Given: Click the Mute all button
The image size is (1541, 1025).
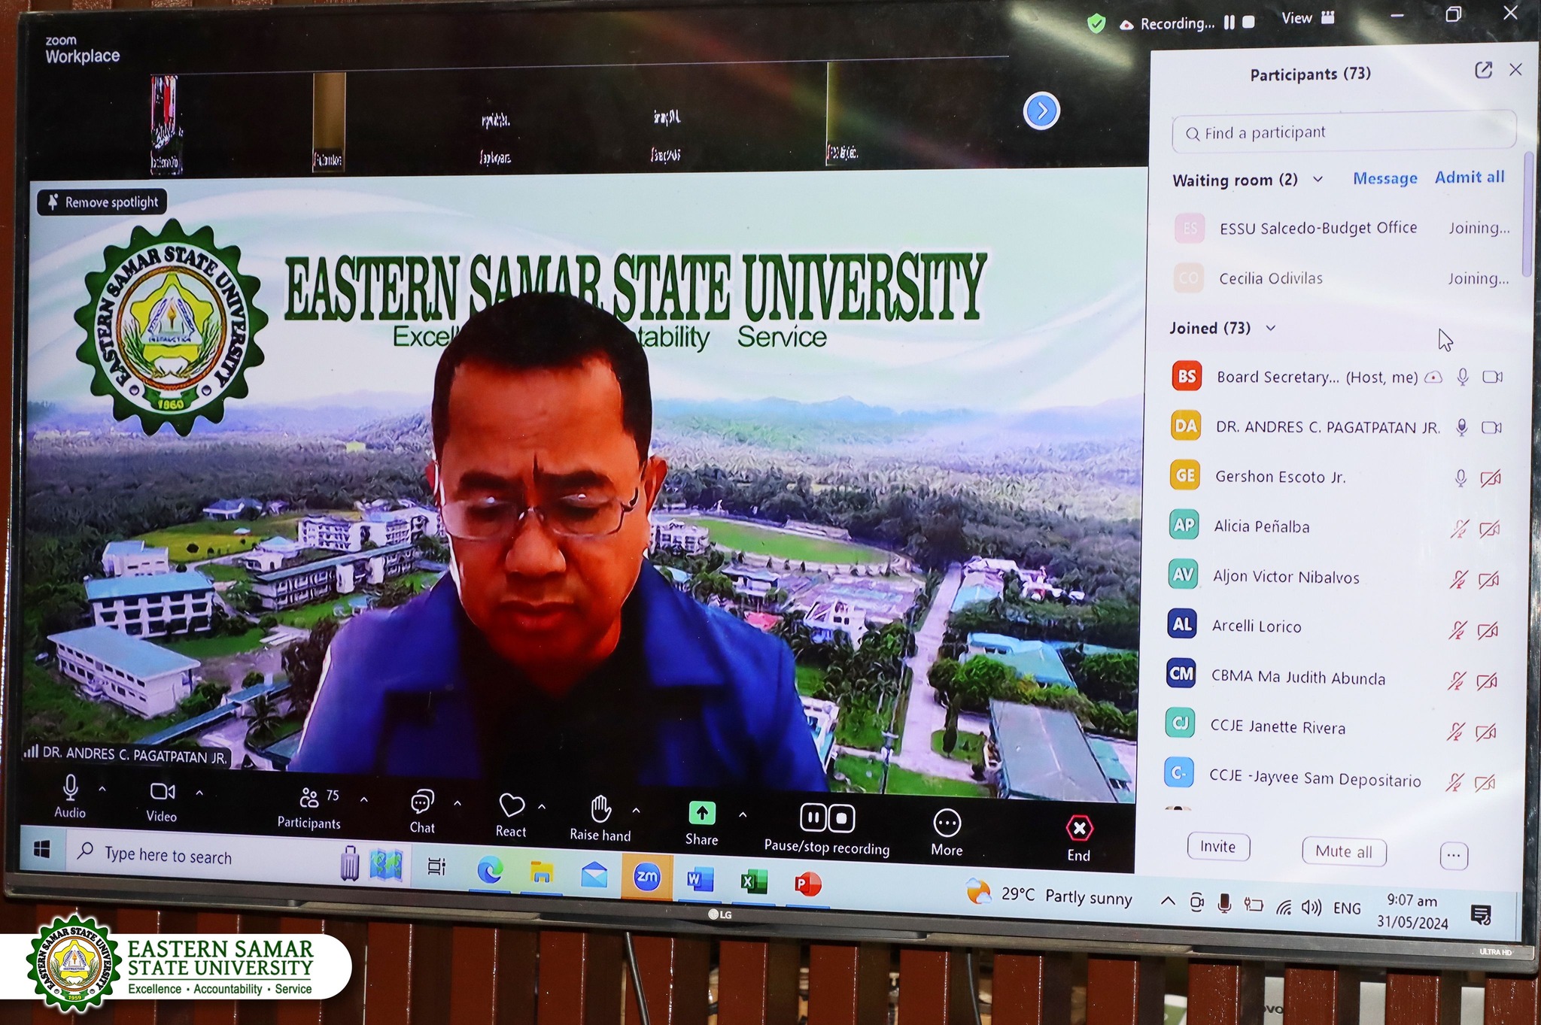Looking at the screenshot, I should (x=1344, y=851).
